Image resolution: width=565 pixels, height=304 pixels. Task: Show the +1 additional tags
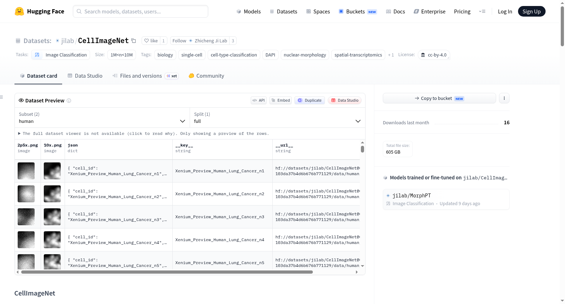391,55
